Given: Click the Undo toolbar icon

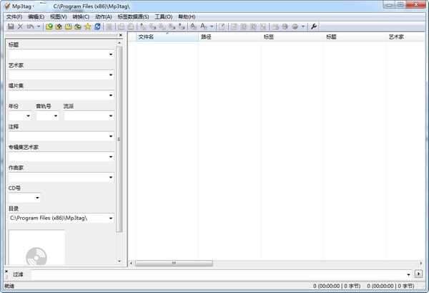Looking at the screenshot, I should (x=30, y=27).
